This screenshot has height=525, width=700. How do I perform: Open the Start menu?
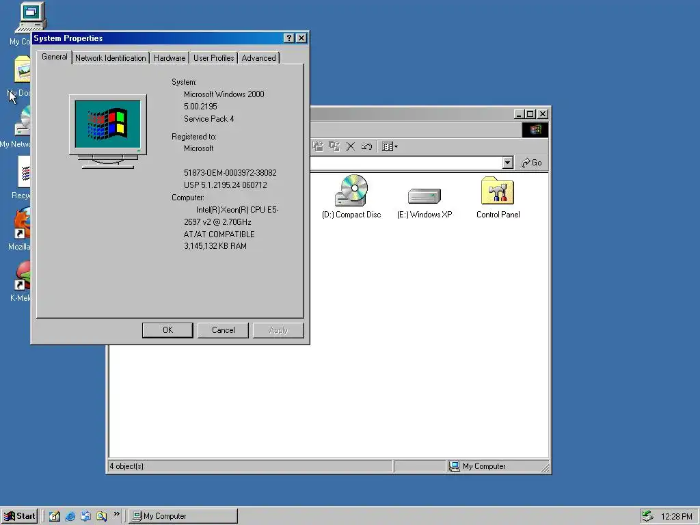[x=19, y=516]
